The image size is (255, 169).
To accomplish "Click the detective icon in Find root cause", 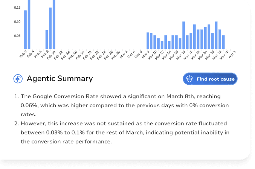I will click(190, 79).
